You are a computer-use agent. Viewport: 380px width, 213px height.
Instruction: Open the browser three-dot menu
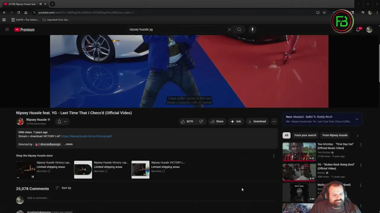click(x=377, y=12)
